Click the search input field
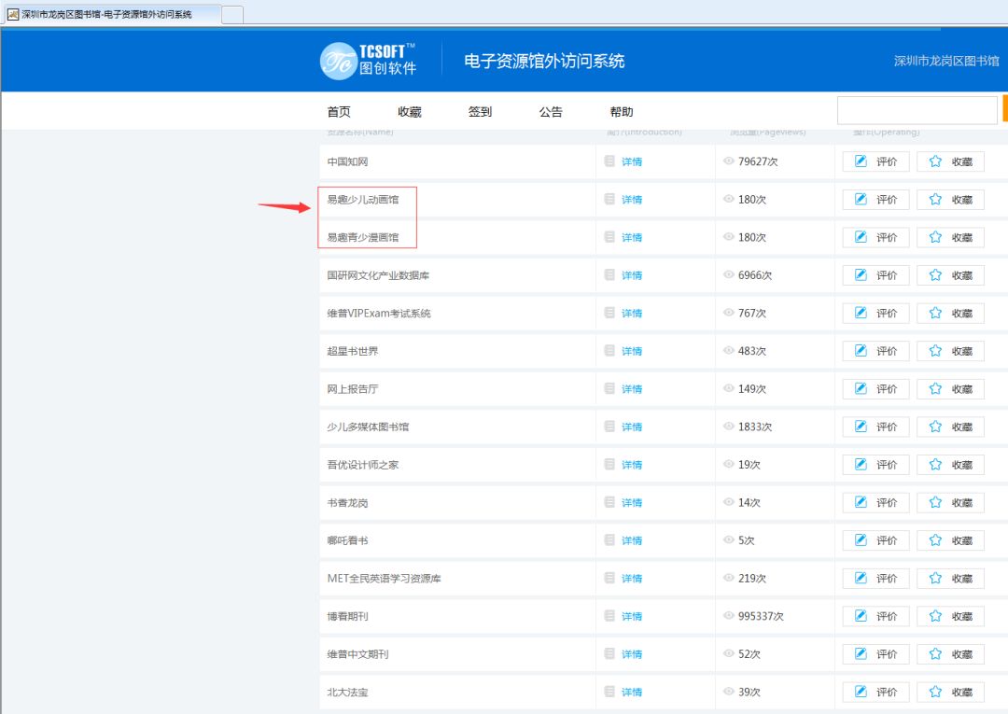The width and height of the screenshot is (1008, 714). [x=917, y=110]
